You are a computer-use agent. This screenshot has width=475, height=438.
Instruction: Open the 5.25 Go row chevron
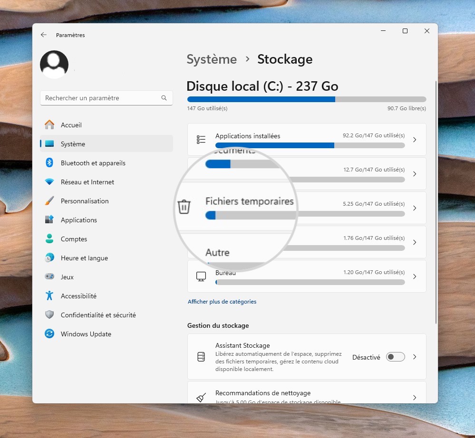[x=415, y=208]
